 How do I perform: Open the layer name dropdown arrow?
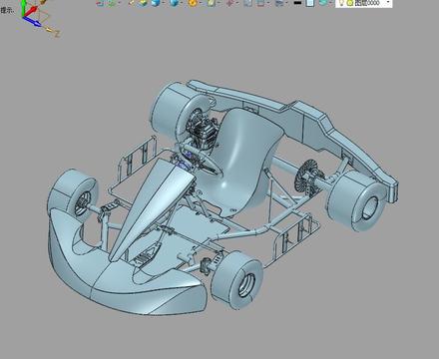tap(388, 3)
